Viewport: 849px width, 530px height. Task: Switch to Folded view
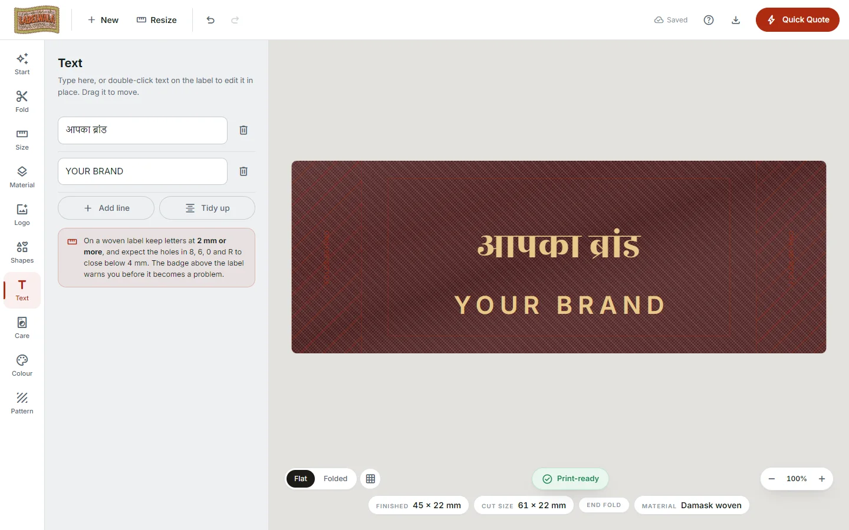[x=335, y=479]
